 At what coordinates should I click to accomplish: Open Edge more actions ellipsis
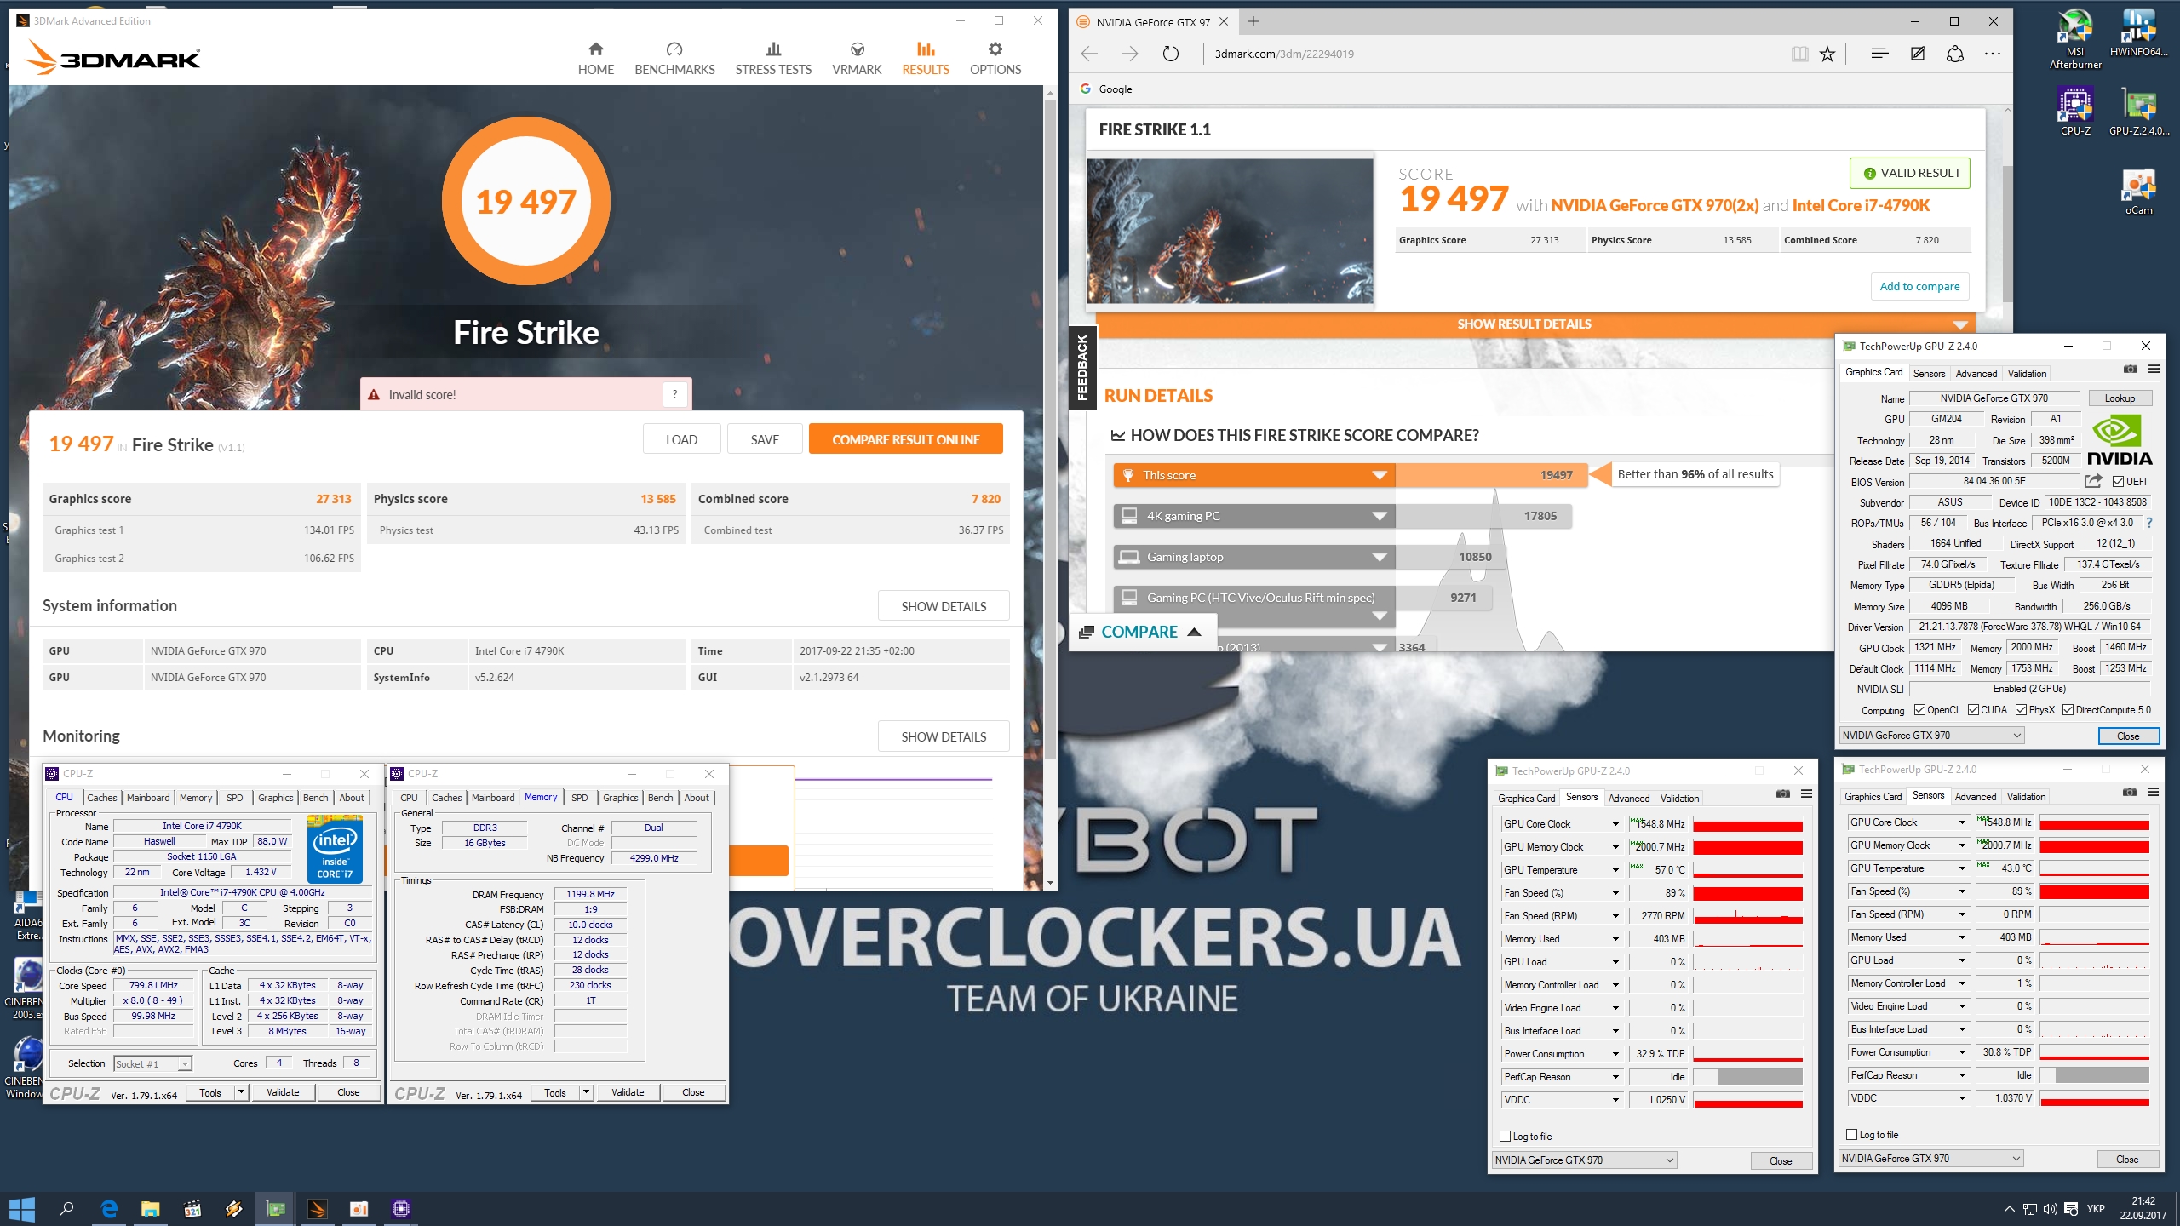coord(1993,54)
